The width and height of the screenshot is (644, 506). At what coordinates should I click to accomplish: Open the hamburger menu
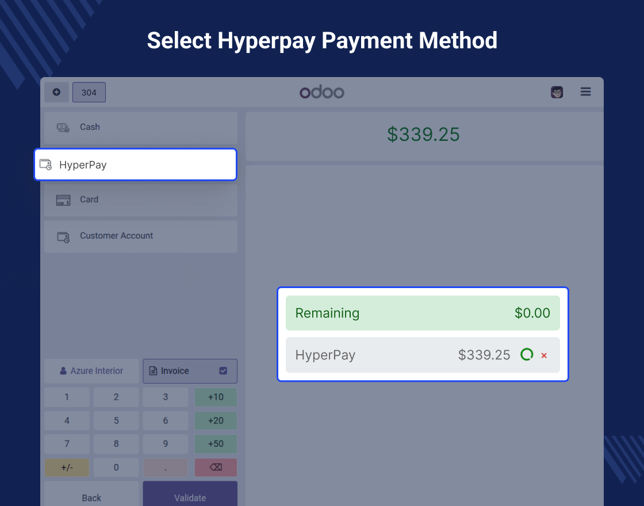click(585, 92)
